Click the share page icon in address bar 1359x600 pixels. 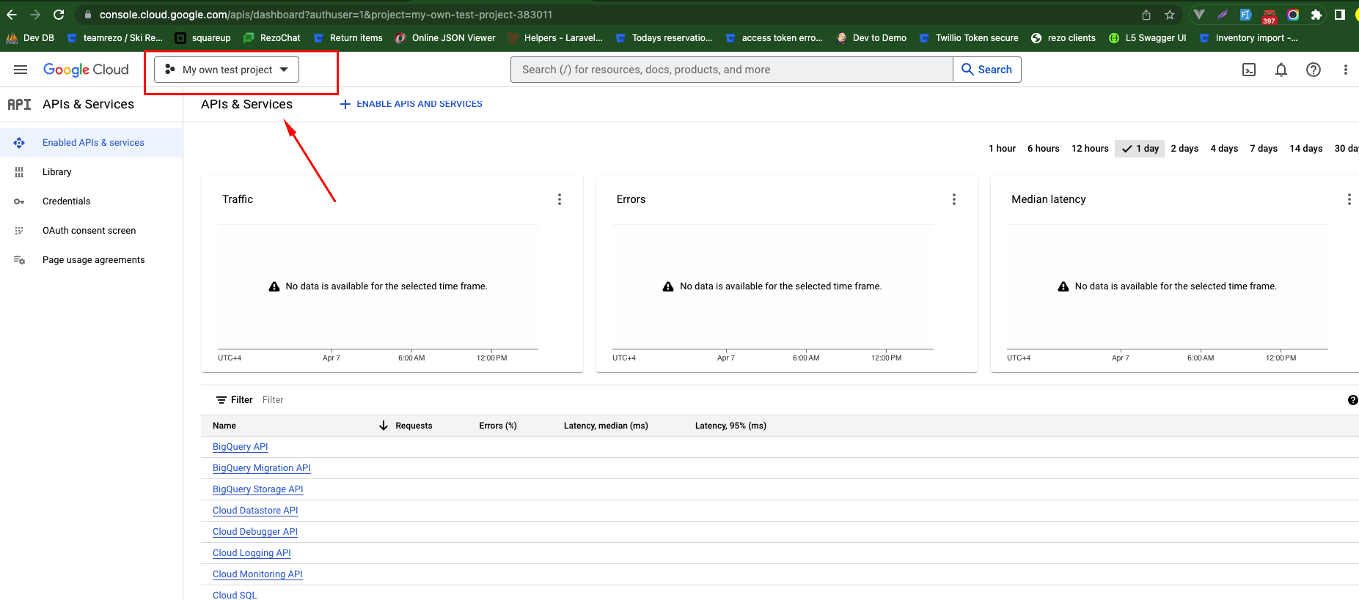pos(1146,15)
